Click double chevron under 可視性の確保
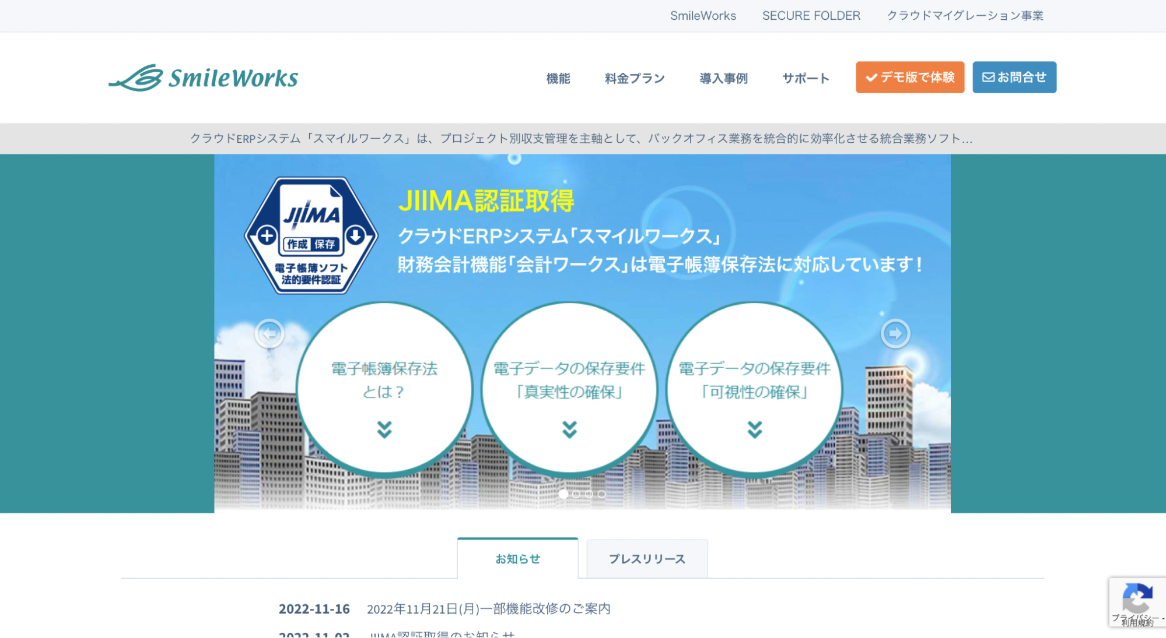This screenshot has width=1166, height=638. click(x=755, y=429)
